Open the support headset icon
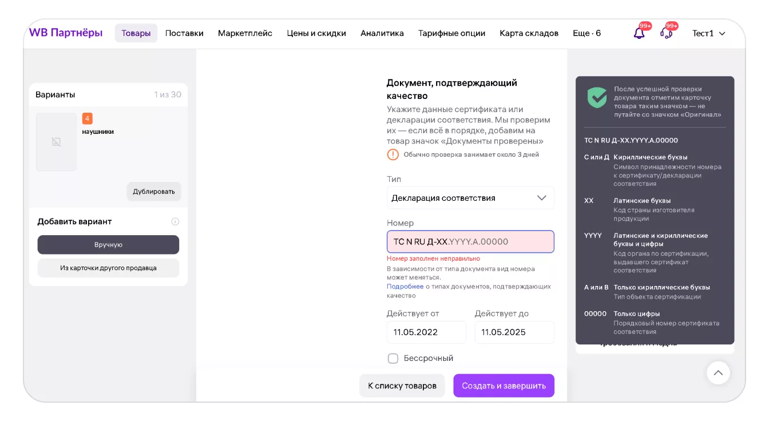Image resolution: width=769 pixels, height=421 pixels. click(x=666, y=33)
